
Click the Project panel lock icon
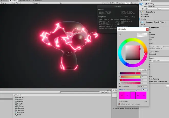pos(108,90)
